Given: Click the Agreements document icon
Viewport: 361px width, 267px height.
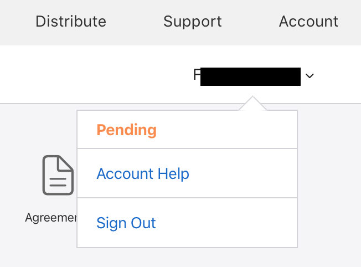Looking at the screenshot, I should click(58, 175).
